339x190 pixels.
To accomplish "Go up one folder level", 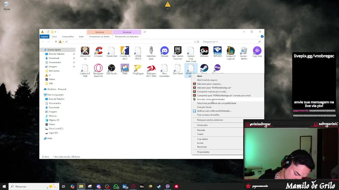I will 56,42.
